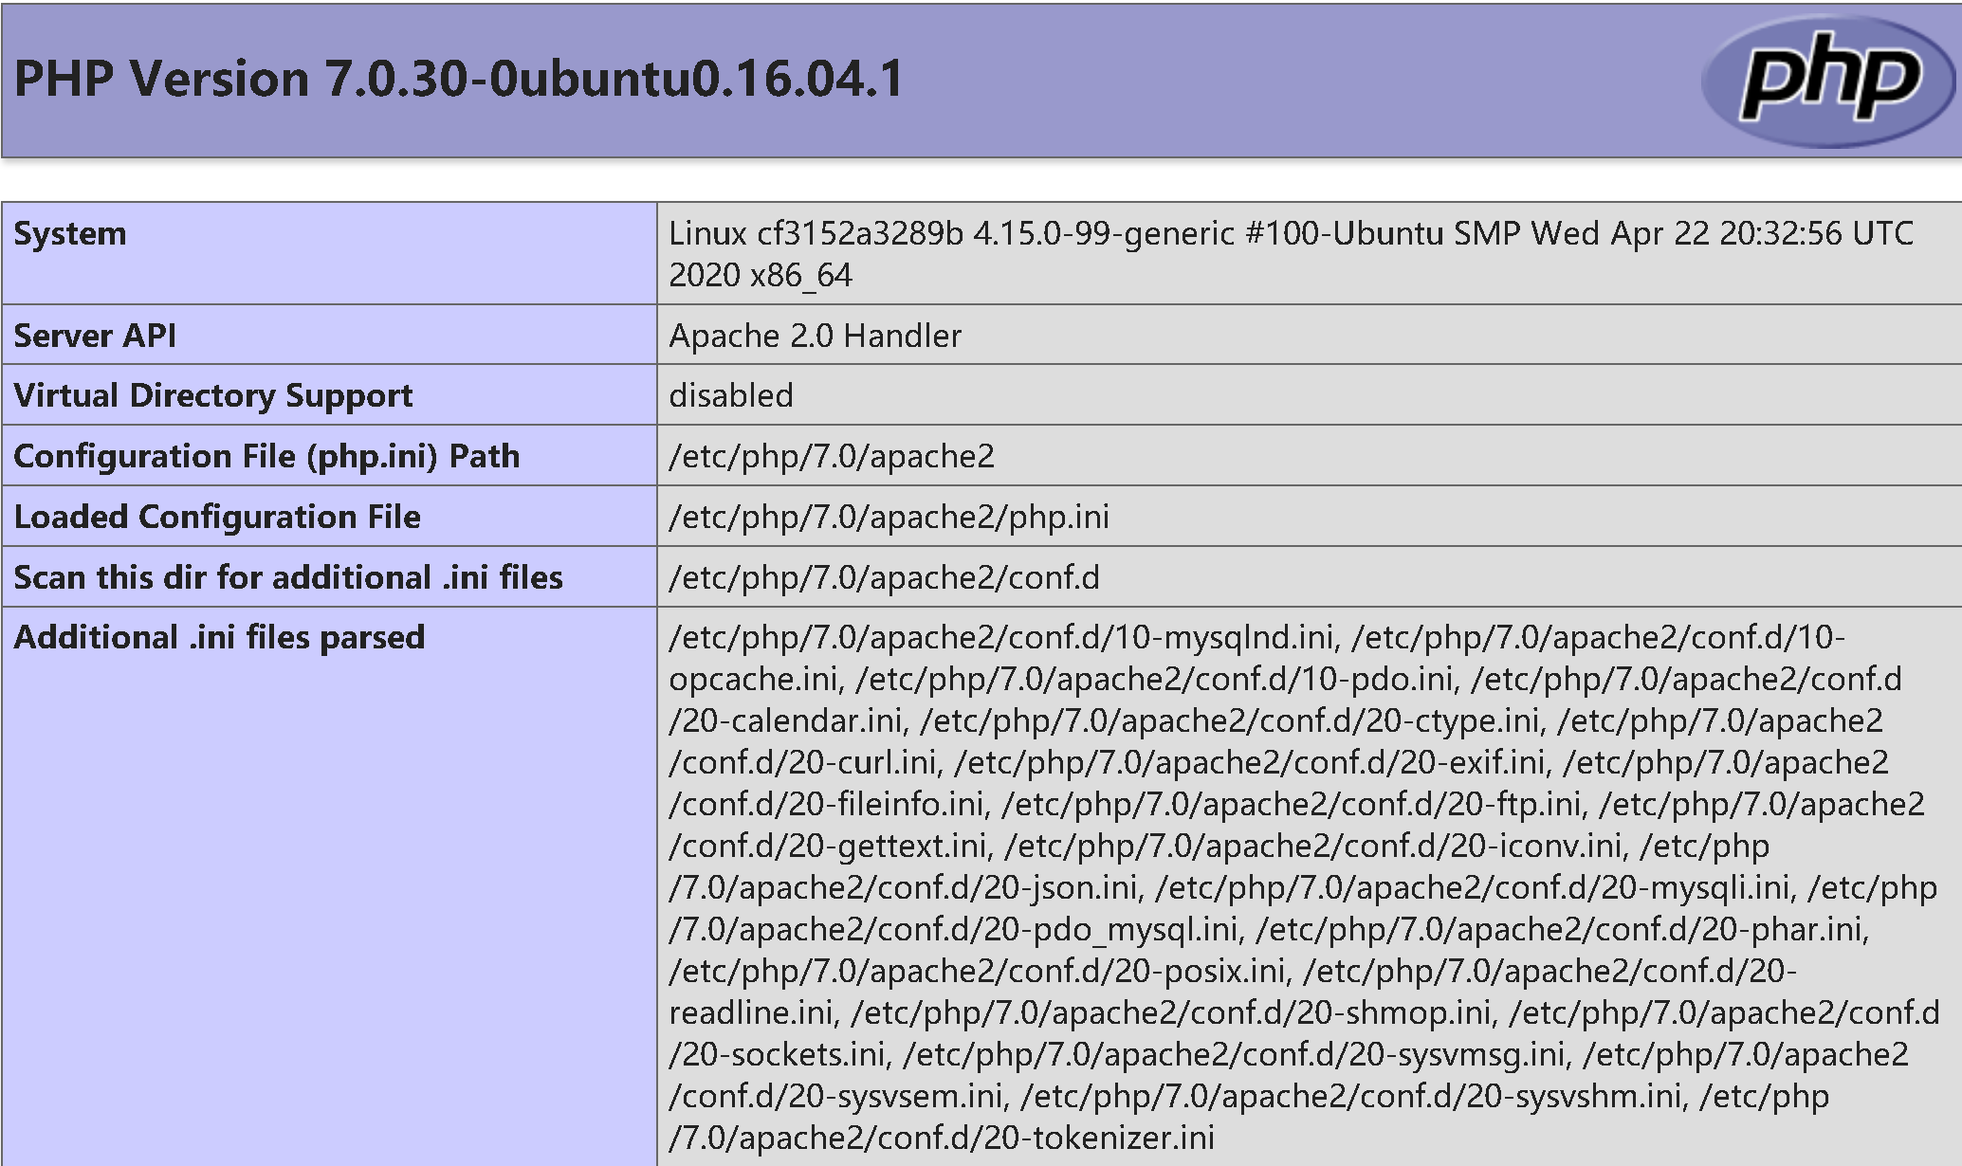
Task: Click the Apache 2.0 Handler value
Action: point(816,336)
